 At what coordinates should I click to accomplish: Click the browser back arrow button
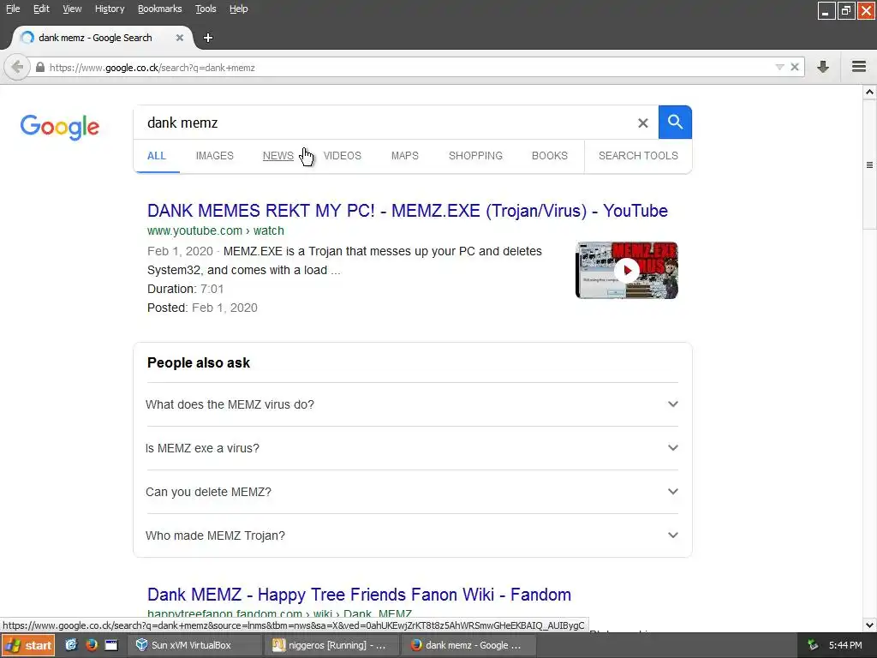click(x=17, y=68)
